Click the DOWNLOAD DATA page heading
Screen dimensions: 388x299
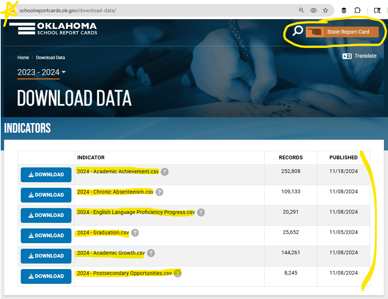click(74, 98)
